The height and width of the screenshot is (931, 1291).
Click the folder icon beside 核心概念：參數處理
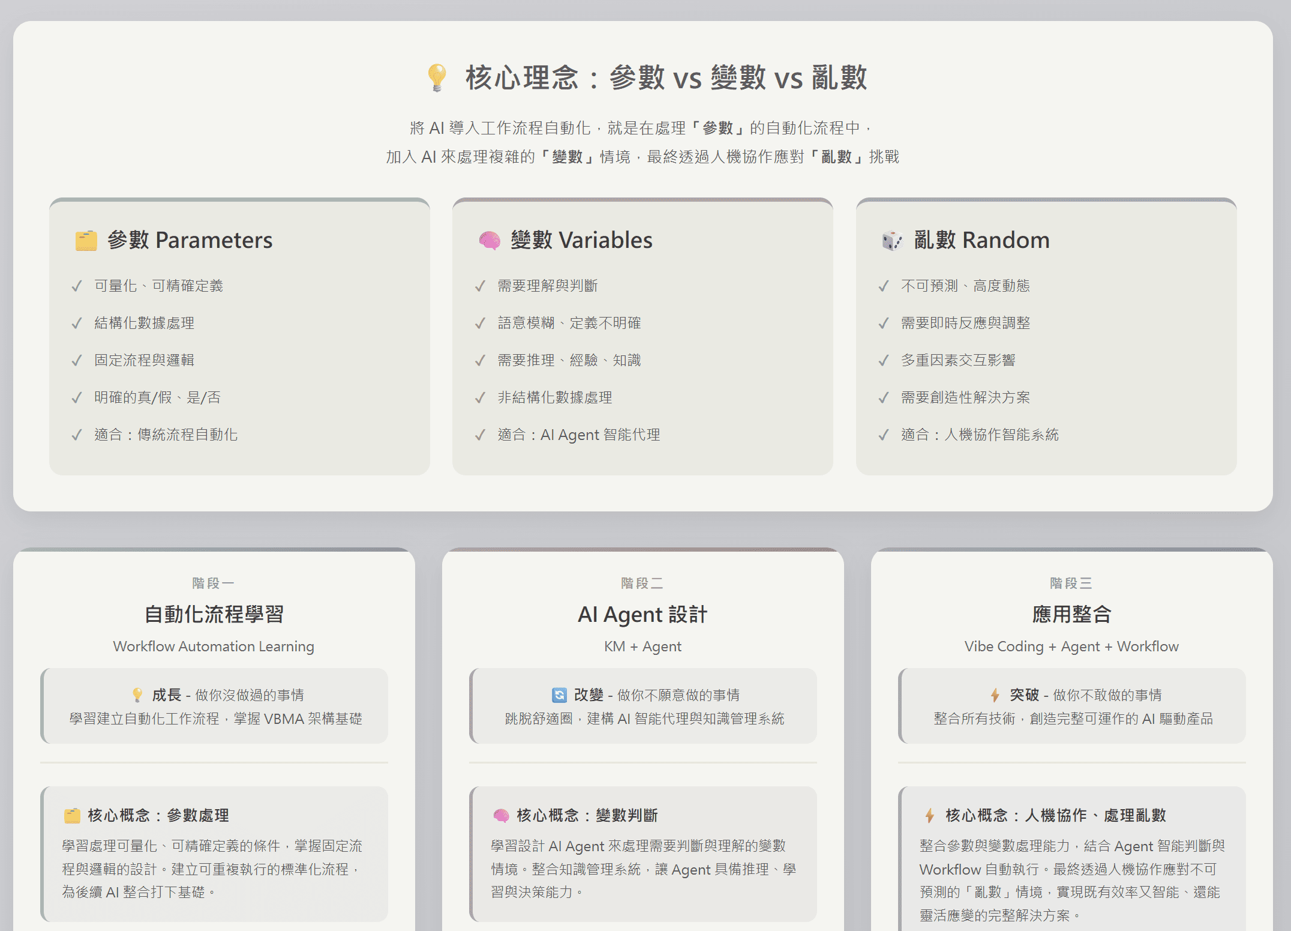[x=72, y=816]
